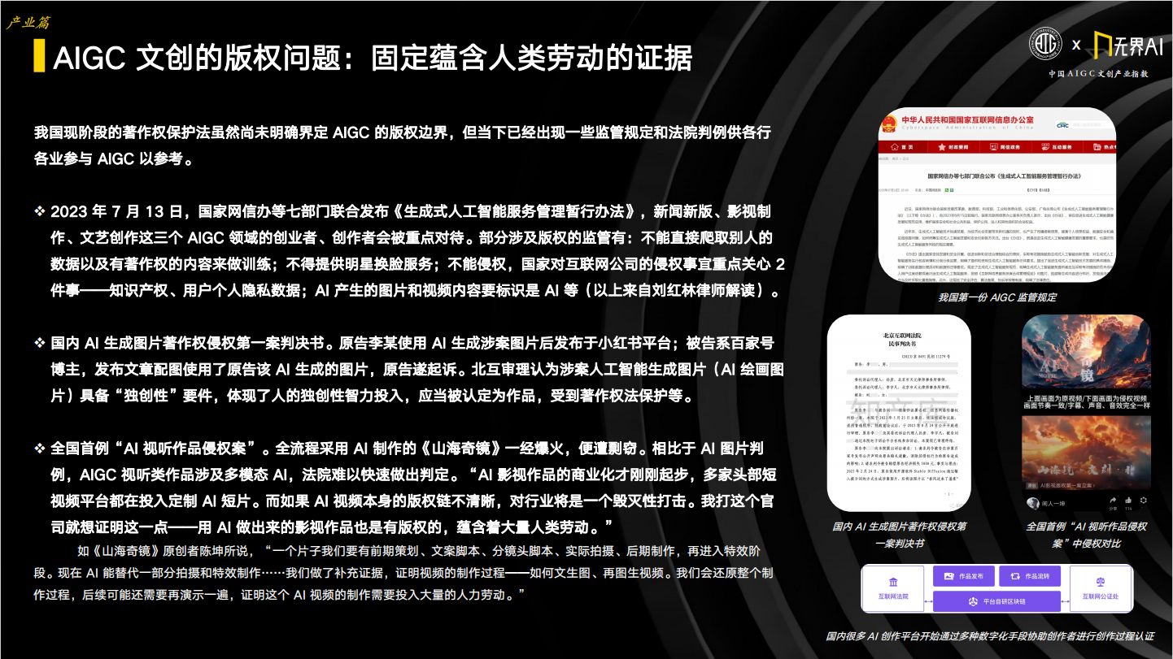The height and width of the screenshot is (659, 1173).
Task: Click the circular institute logo at the top right
Action: [x=1046, y=44]
